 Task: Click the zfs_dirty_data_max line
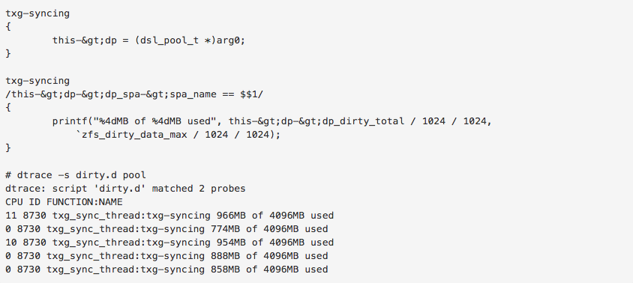coord(178,135)
